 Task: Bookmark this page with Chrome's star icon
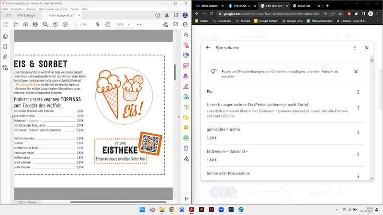[340, 14]
